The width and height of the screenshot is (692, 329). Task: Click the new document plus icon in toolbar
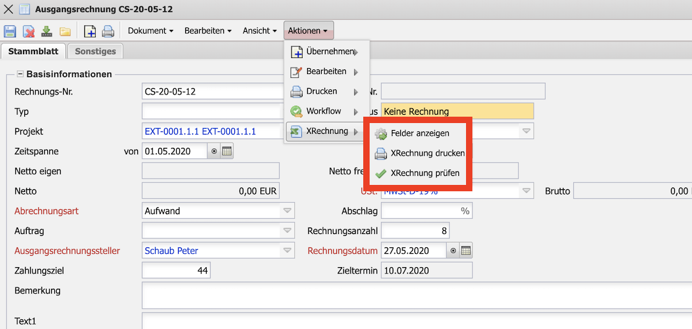tap(90, 31)
